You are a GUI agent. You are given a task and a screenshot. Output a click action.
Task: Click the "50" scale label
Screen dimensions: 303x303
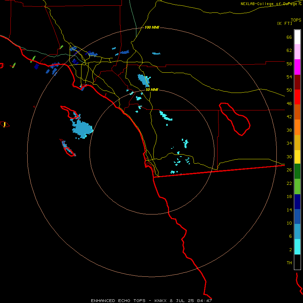(x=289, y=90)
